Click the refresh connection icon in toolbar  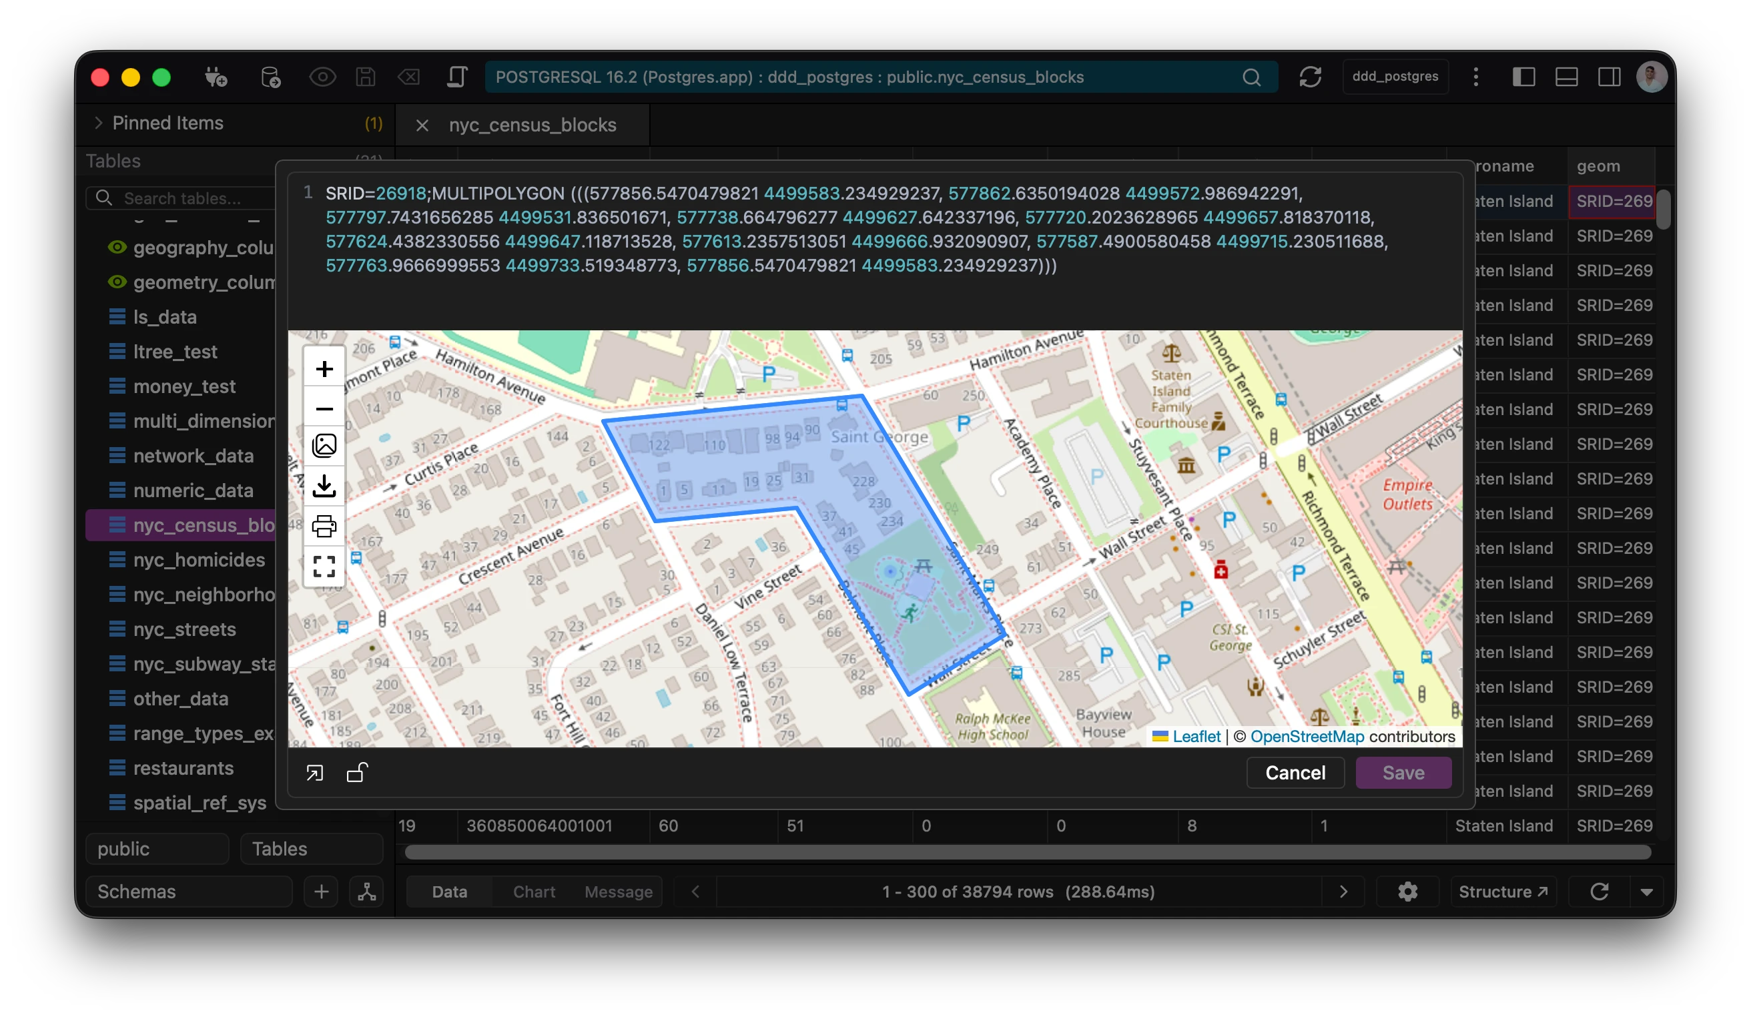click(1310, 77)
